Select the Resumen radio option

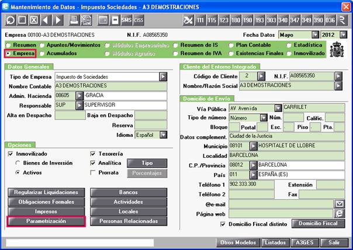point(8,45)
